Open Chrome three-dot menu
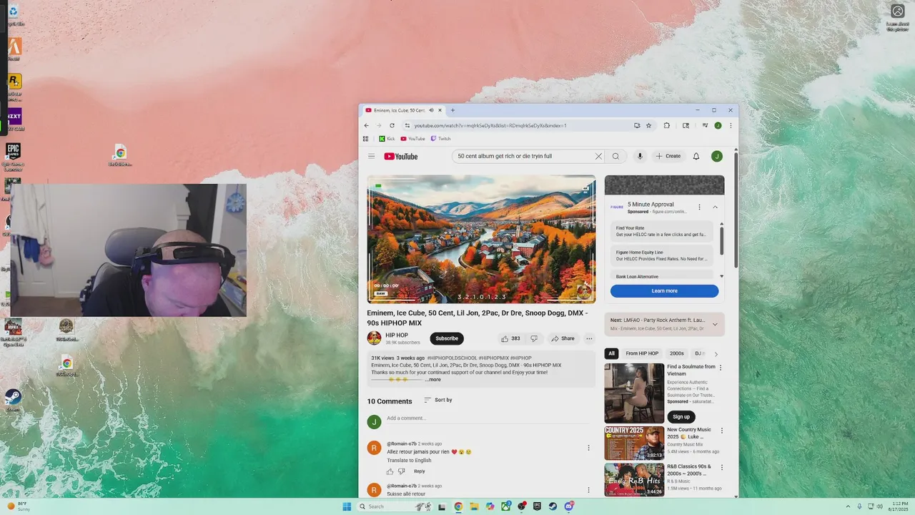 click(x=731, y=125)
